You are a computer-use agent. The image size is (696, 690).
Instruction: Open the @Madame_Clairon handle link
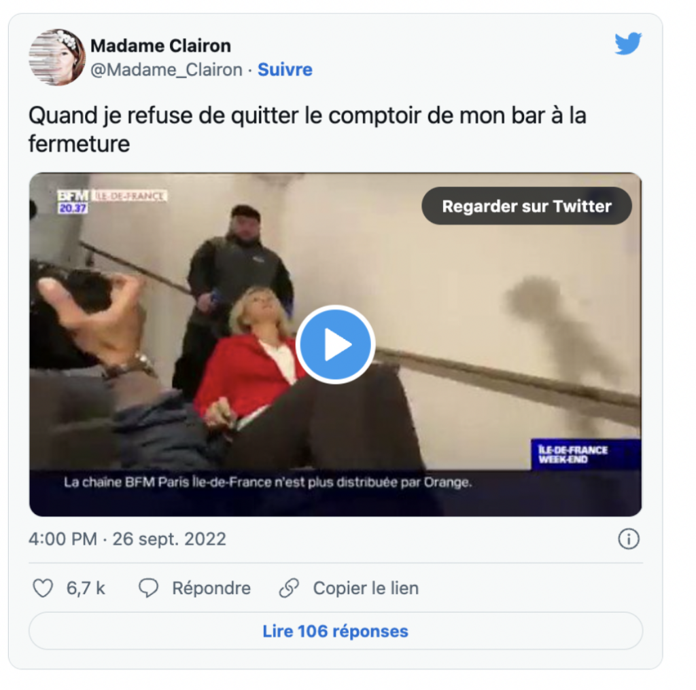167,70
